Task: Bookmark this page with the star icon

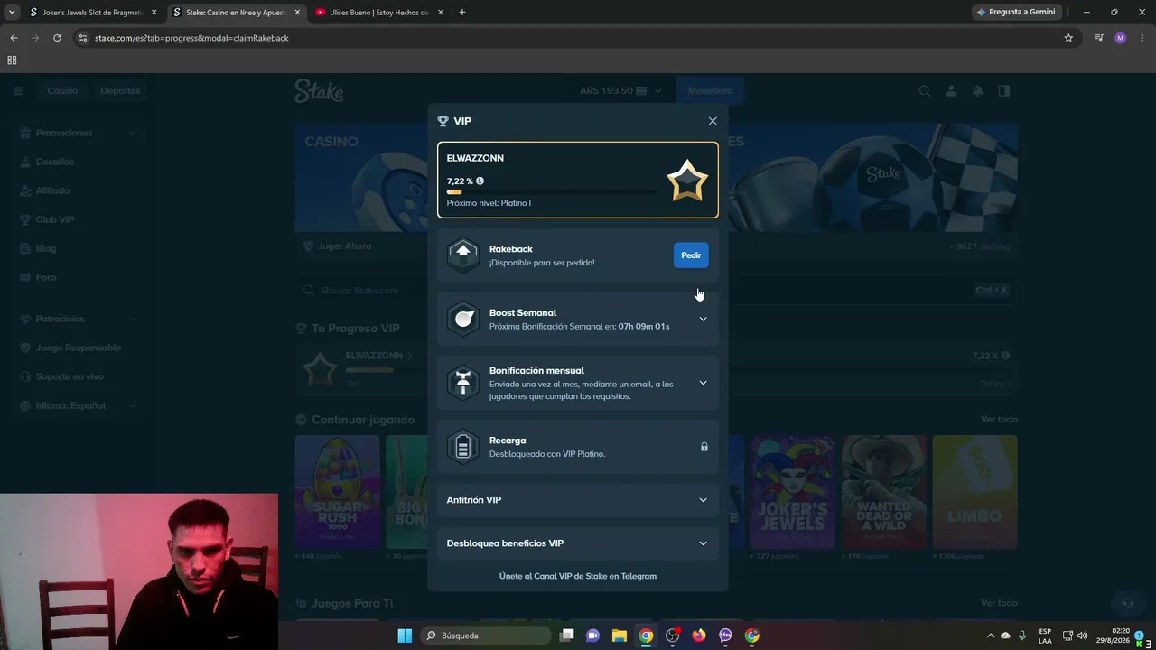Action: point(1068,38)
